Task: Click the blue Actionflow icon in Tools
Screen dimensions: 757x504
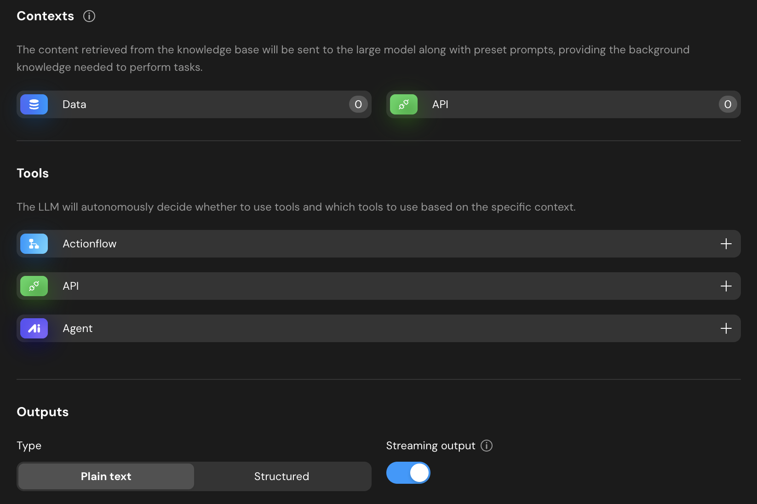Action: (x=34, y=244)
